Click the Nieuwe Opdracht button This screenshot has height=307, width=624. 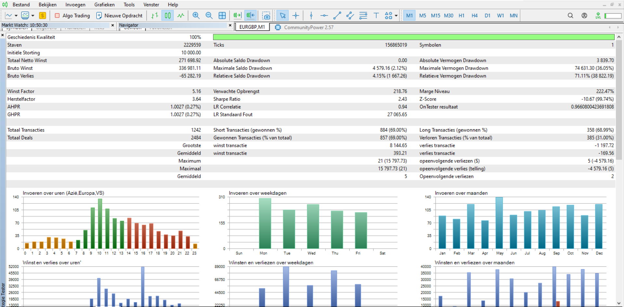[119, 15]
